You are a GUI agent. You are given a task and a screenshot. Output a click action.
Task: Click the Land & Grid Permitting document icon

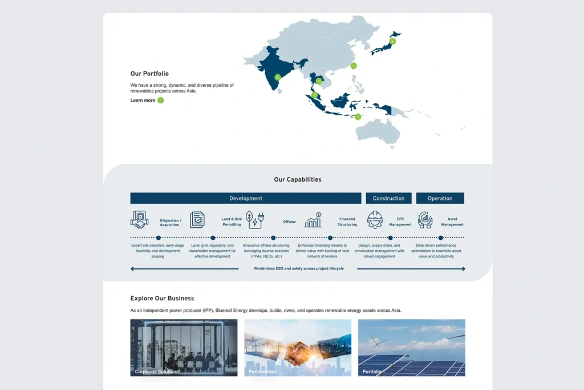[197, 220]
